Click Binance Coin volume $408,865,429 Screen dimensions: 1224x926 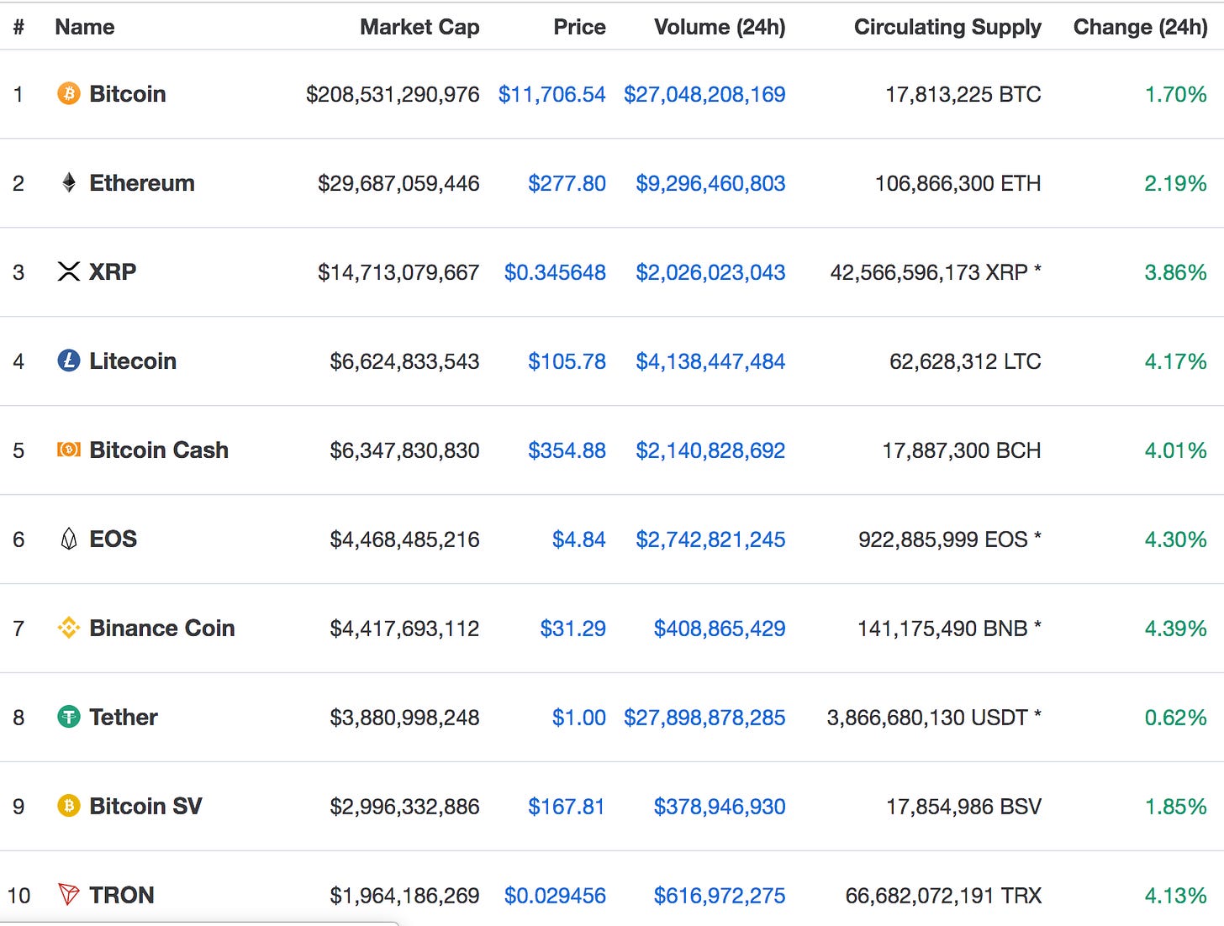coord(720,629)
